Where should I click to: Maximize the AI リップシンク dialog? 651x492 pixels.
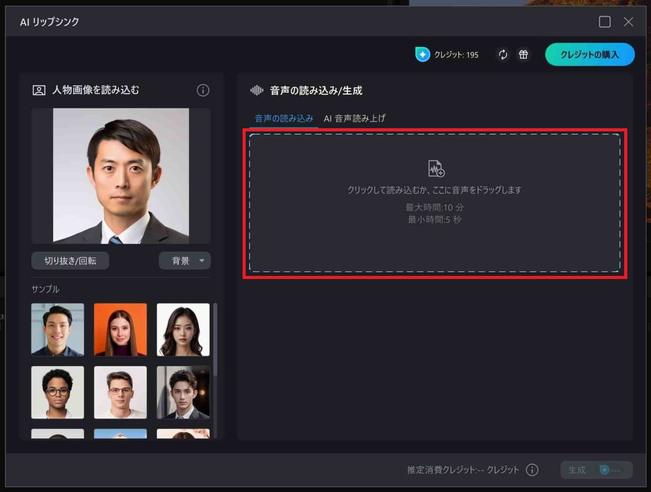[604, 22]
